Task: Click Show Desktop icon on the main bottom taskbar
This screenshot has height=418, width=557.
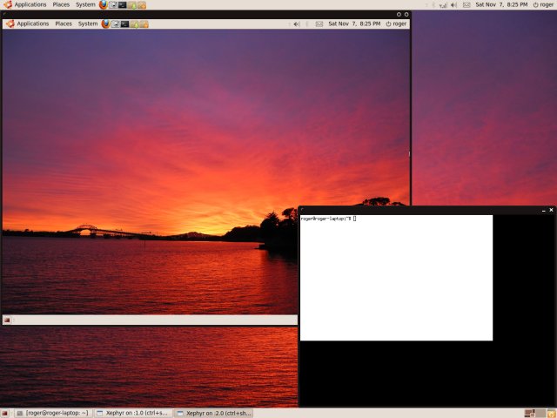Action: (7, 413)
